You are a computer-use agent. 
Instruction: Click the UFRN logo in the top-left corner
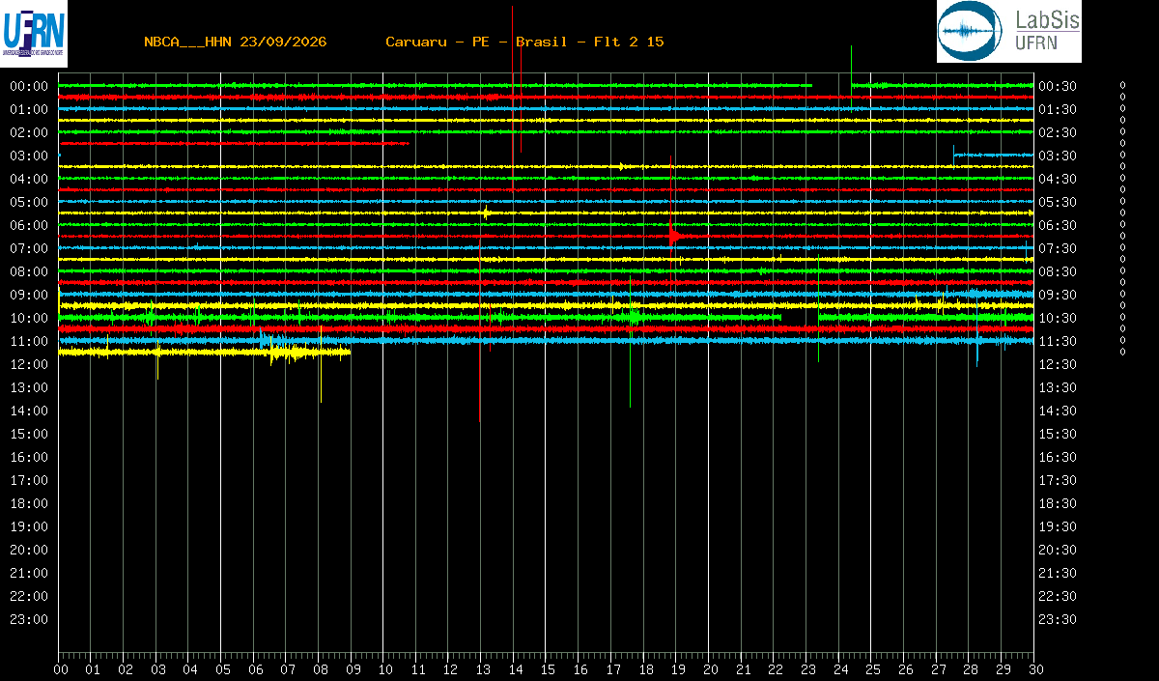pos(34,33)
